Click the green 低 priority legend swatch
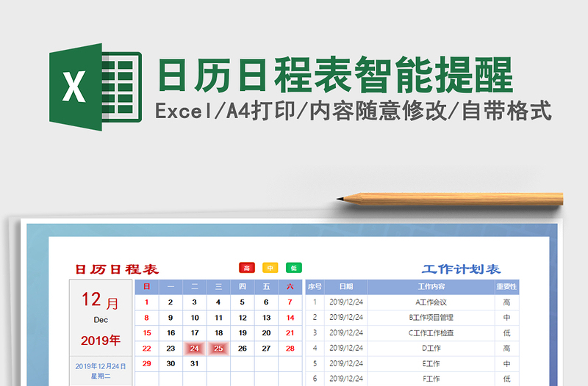This screenshot has height=386, width=588. pyautogui.click(x=293, y=268)
